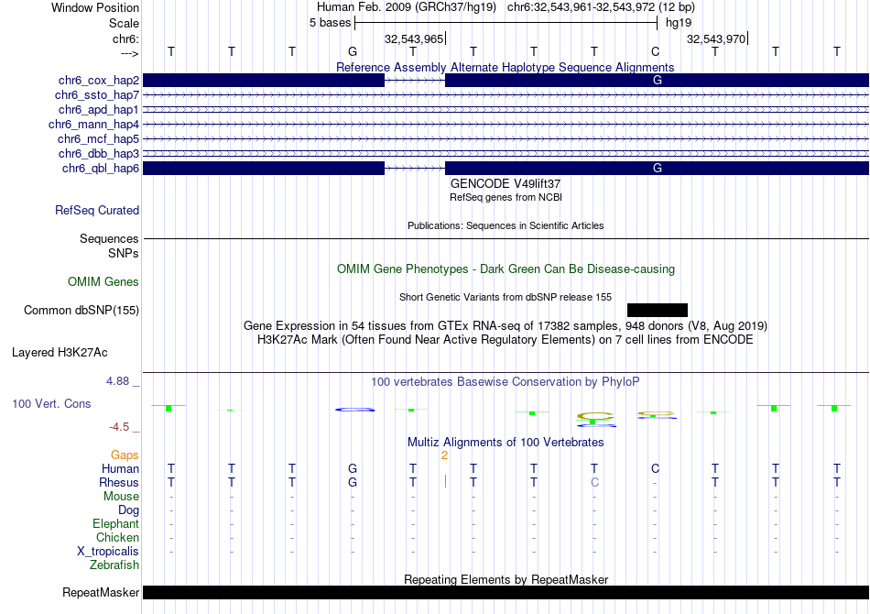Image resolution: width=870 pixels, height=614 pixels.
Task: Open the chr6_qbl_hap6 track label
Action: click(101, 169)
